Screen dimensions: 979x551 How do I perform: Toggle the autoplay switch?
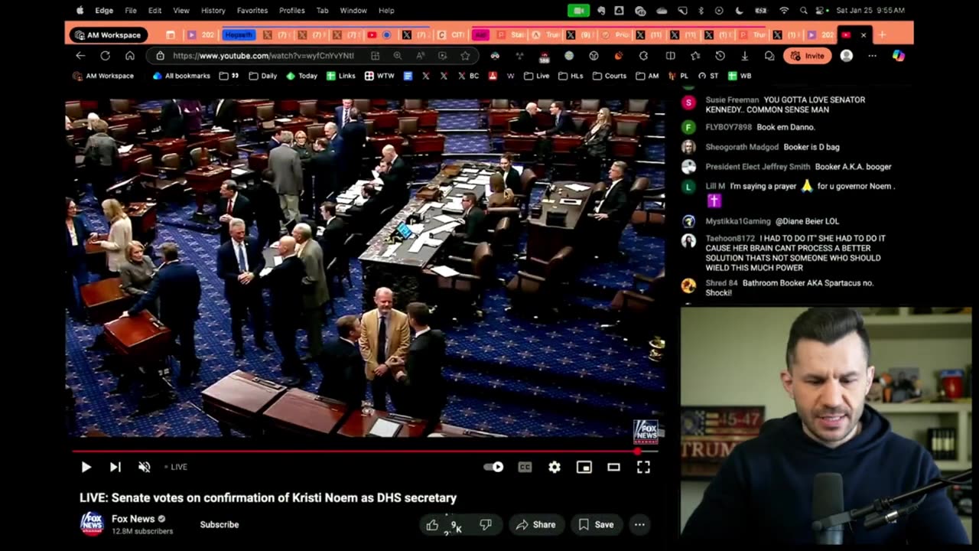pyautogui.click(x=493, y=467)
